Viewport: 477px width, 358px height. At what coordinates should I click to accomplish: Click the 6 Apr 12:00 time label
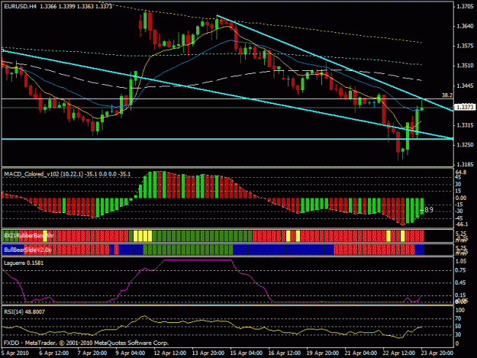coord(54,353)
